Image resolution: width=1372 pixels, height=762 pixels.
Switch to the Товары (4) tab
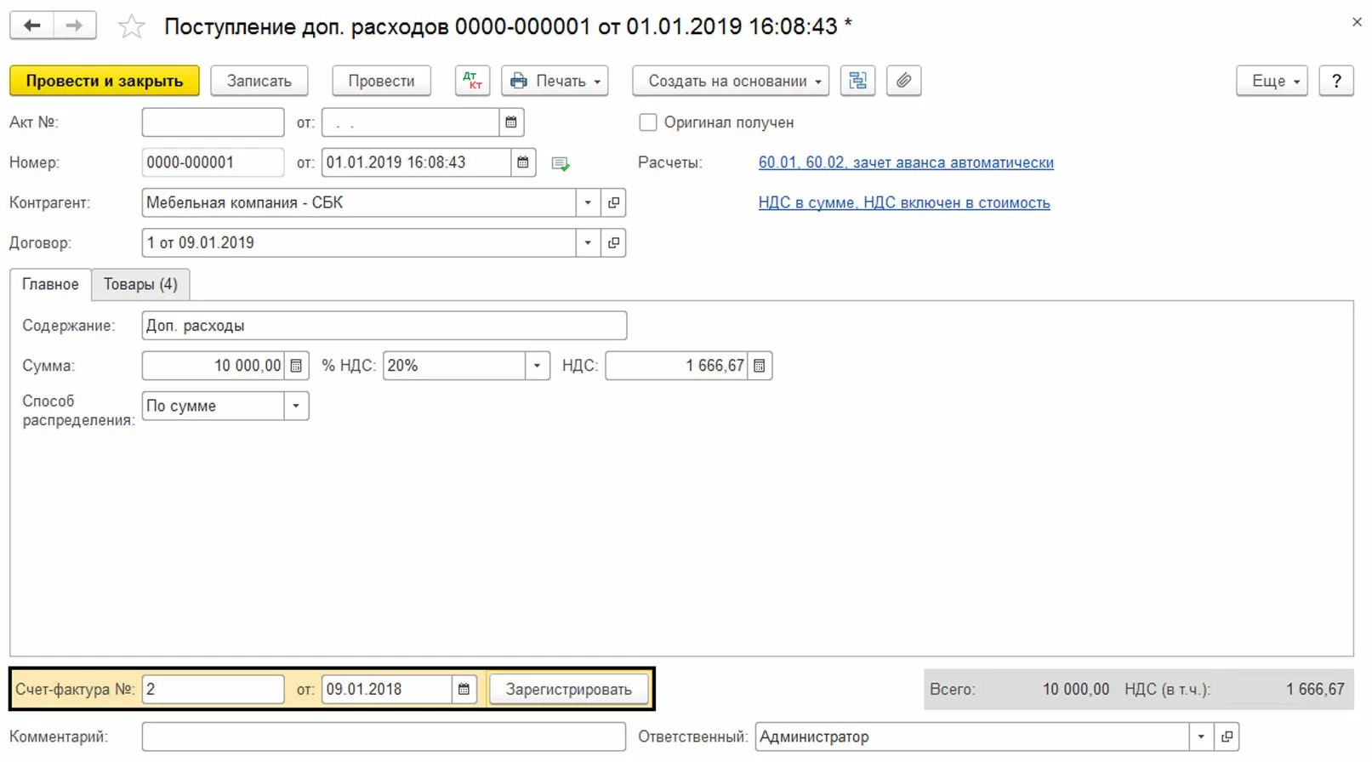coord(140,284)
